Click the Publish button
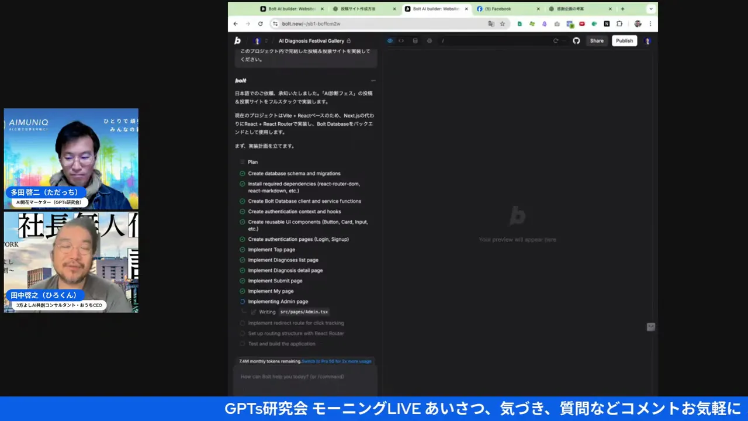This screenshot has height=421, width=748. [x=624, y=41]
